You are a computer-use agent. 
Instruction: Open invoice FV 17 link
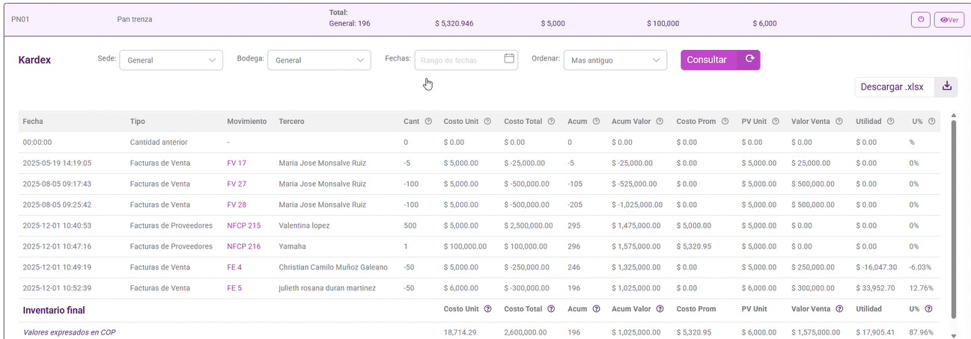(x=237, y=163)
